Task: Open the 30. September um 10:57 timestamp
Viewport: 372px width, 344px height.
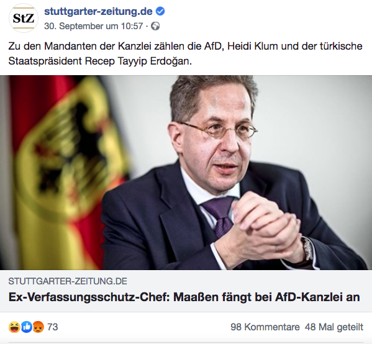Action: tap(94, 26)
